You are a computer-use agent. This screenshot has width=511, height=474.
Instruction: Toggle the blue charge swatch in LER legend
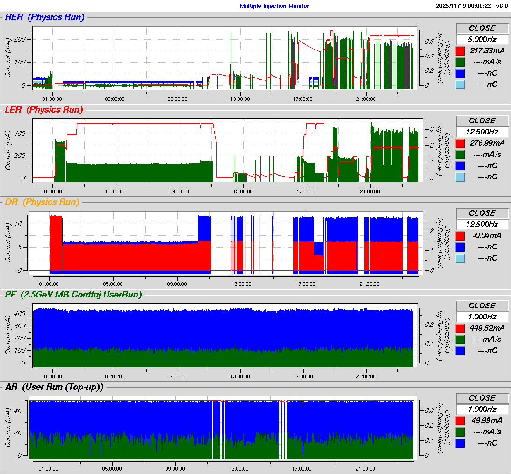[x=461, y=166]
